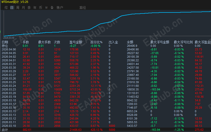Switch to the 综 summary tab
Image resolution: width=211 pixels, height=132 pixels.
[x=6, y=8]
